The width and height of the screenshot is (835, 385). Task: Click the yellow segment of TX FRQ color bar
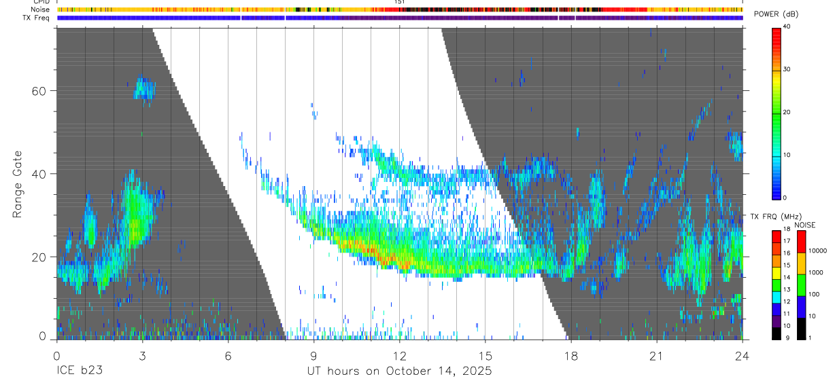click(x=777, y=273)
